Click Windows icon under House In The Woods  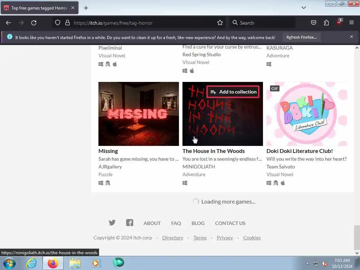click(185, 183)
